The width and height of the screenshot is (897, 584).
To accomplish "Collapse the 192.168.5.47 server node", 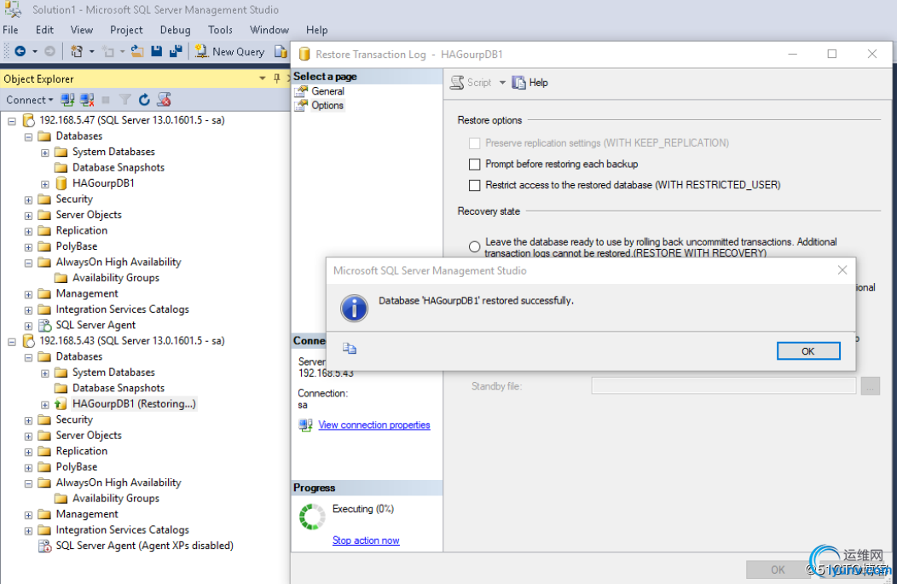I will (11, 121).
